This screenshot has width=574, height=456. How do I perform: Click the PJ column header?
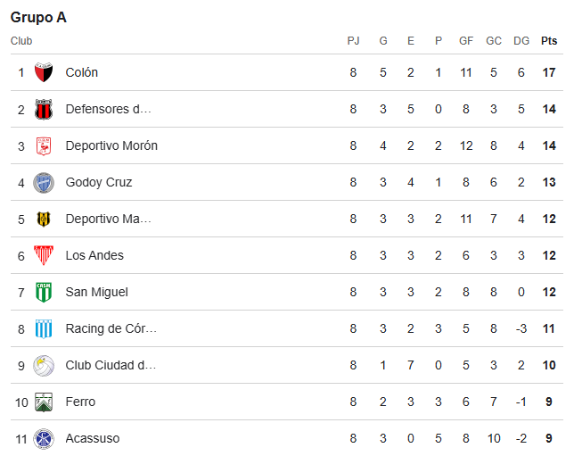click(x=353, y=41)
